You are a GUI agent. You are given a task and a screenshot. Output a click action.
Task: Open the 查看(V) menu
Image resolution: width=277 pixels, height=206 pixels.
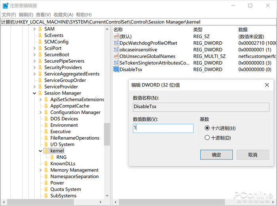click(x=43, y=15)
